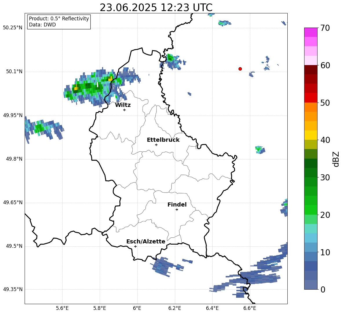Viewport: 343px width, 314px height.
Task: Click the 6.4°E longitude label
Action: 212,308
